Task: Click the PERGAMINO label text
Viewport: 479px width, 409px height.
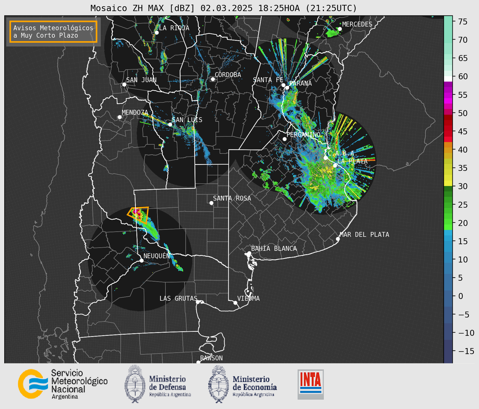Action: click(303, 134)
